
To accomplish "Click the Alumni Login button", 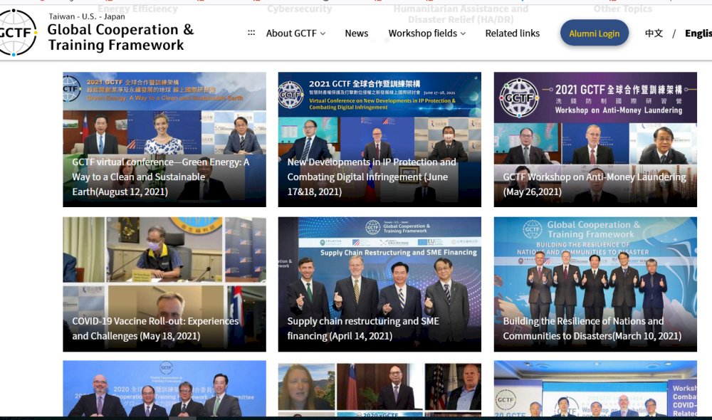I will pos(594,33).
